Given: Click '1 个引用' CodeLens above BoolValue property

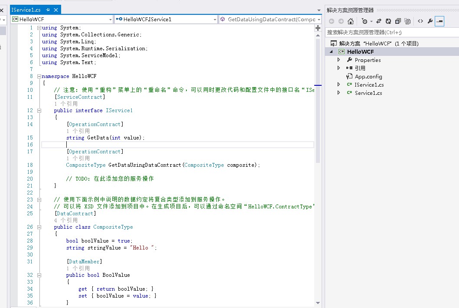Looking at the screenshot, I should (78, 268).
